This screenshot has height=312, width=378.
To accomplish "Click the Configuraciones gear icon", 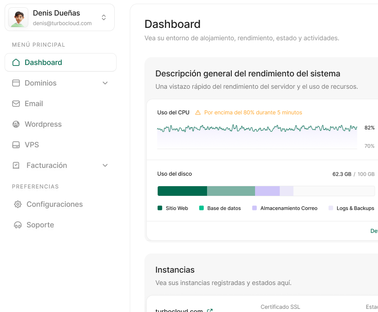I will click(18, 204).
